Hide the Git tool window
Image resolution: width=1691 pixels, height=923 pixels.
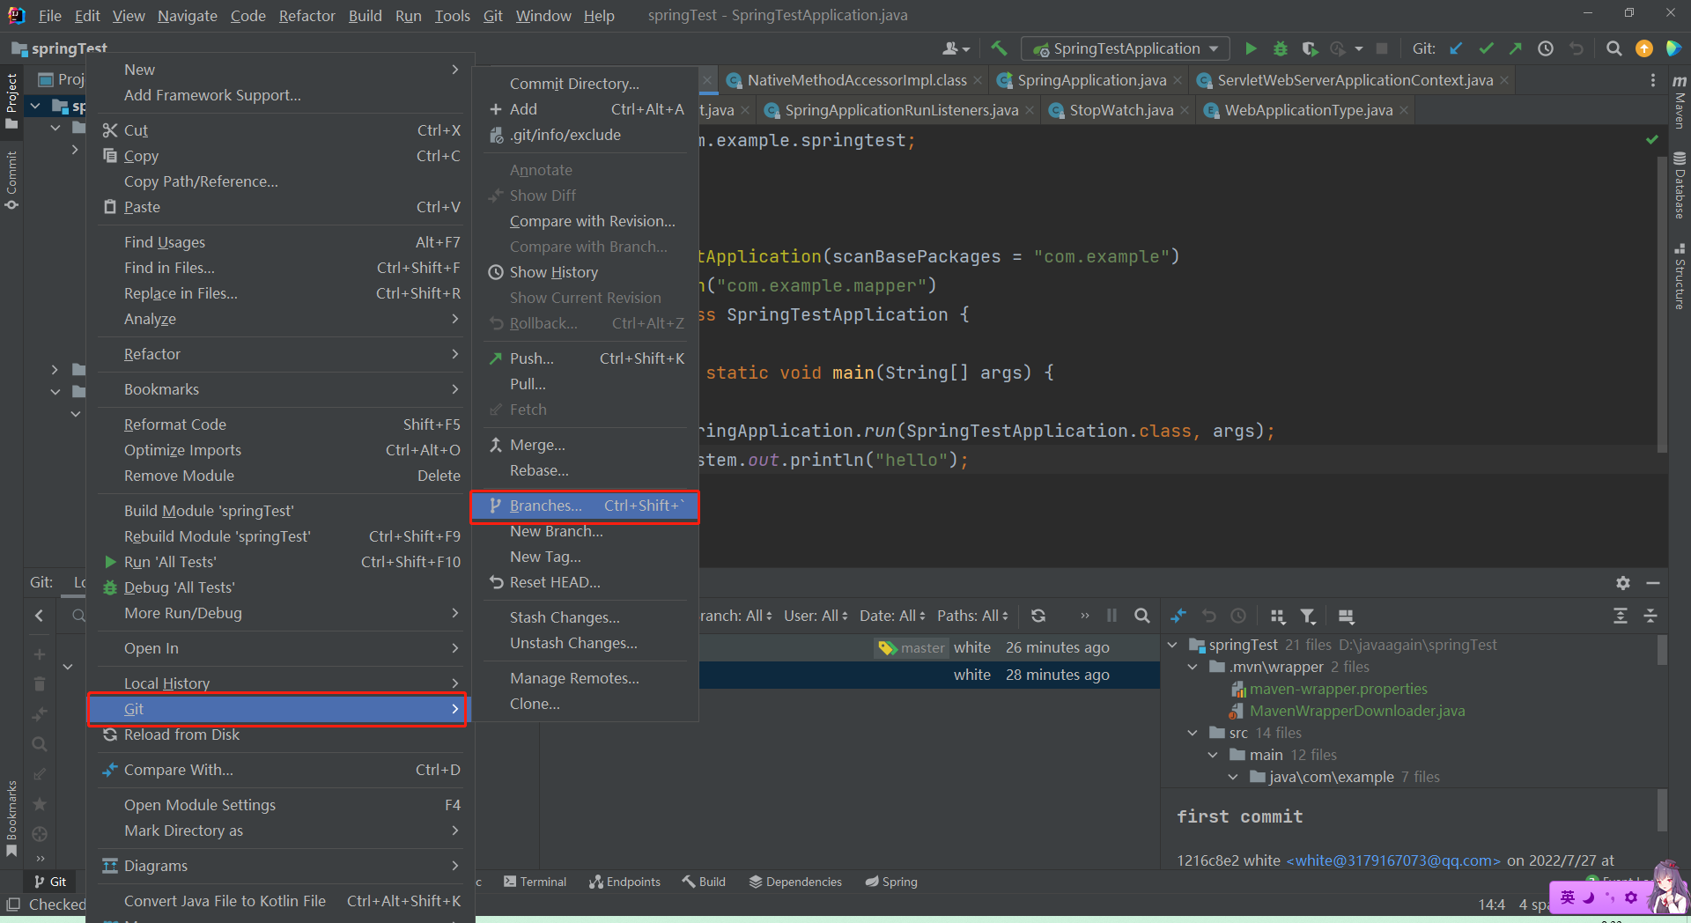(x=1653, y=583)
